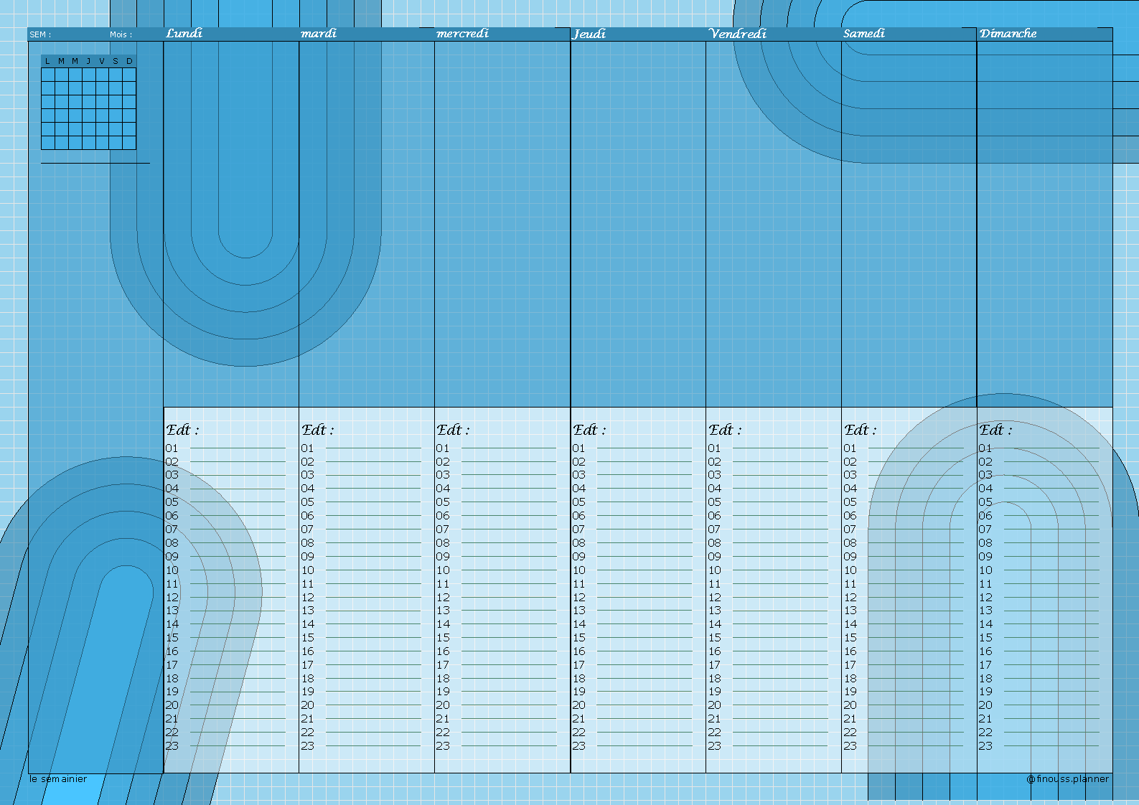Click hour '10' in the mercredi column
Screen dimensions: 1139x805
pyautogui.click(x=444, y=570)
